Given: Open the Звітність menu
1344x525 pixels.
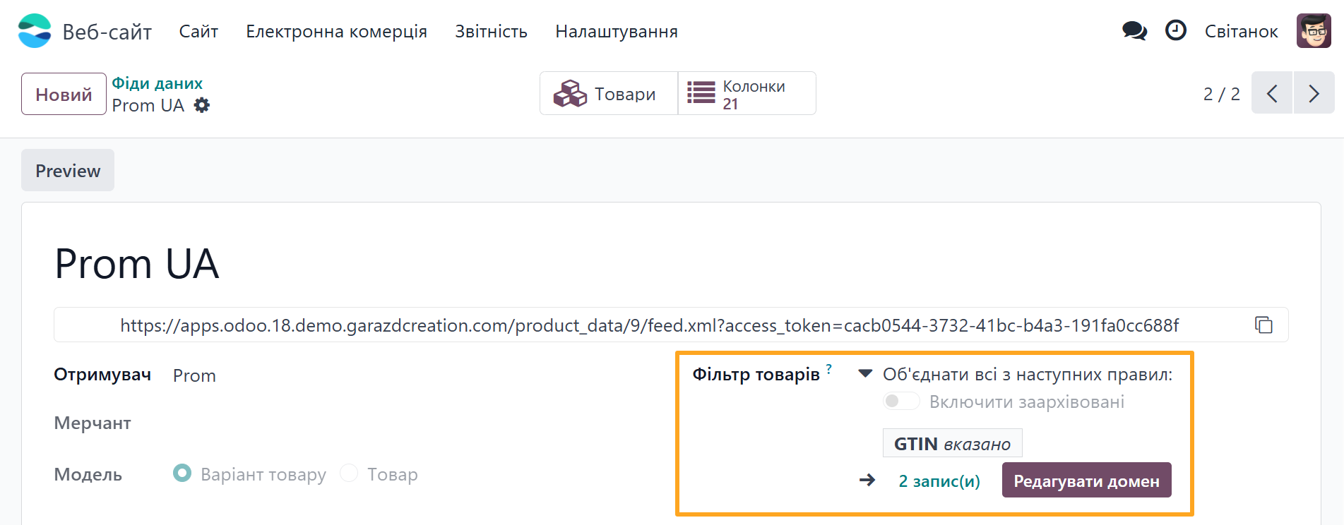Looking at the screenshot, I should tap(491, 32).
